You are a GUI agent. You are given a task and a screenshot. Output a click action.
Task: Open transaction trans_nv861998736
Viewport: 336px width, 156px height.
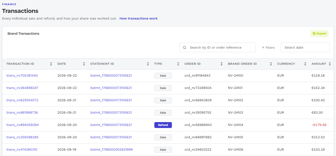22,113
